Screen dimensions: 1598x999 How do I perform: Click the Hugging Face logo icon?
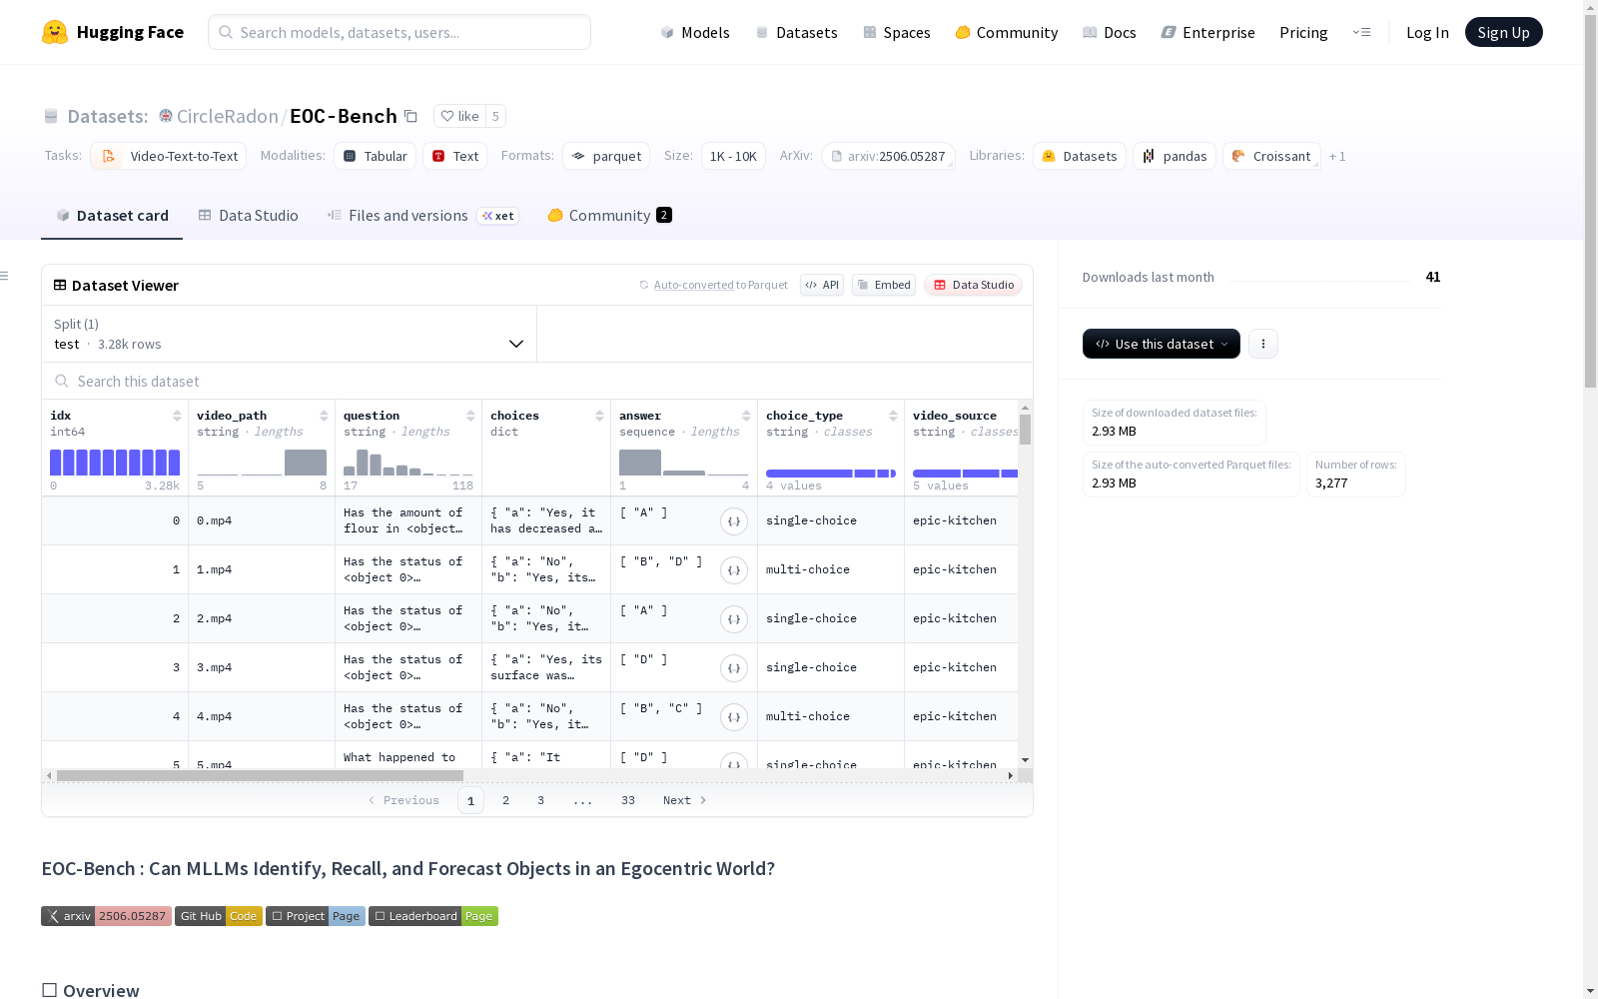55,32
